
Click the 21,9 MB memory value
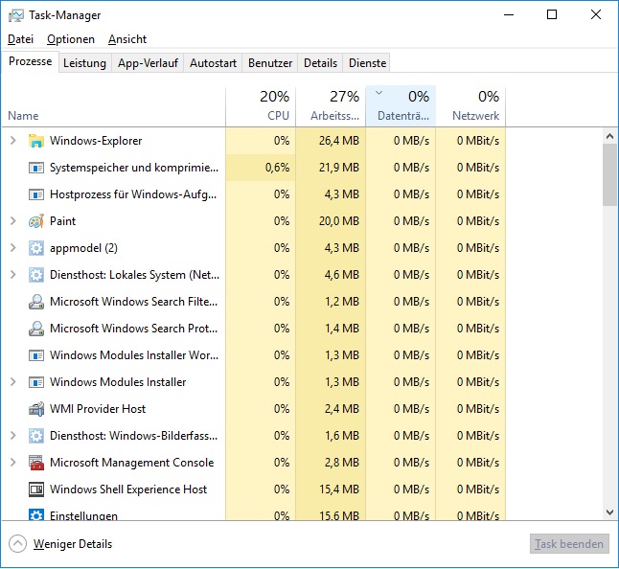[339, 168]
